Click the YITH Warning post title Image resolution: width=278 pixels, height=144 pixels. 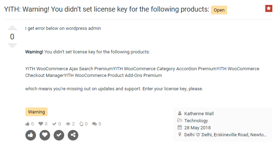(107, 9)
